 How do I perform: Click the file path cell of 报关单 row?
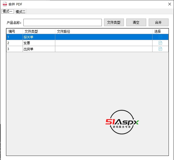click(104, 37)
